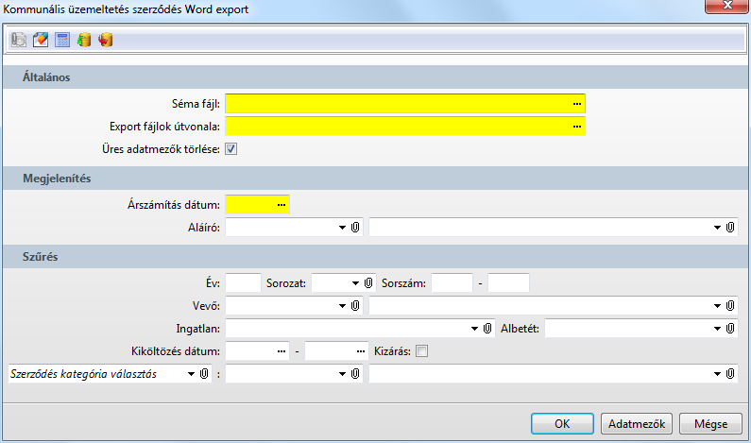This screenshot has height=443, width=751.
Task: Open the Adatmezők button
Action: (637, 424)
